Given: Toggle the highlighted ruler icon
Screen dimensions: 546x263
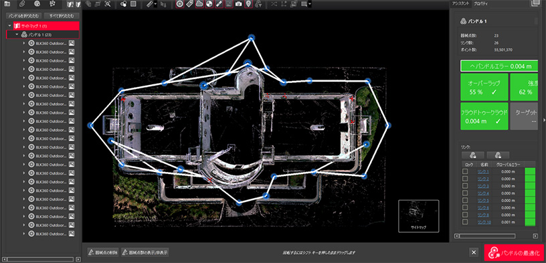Looking at the screenshot, I should click(x=219, y=4).
